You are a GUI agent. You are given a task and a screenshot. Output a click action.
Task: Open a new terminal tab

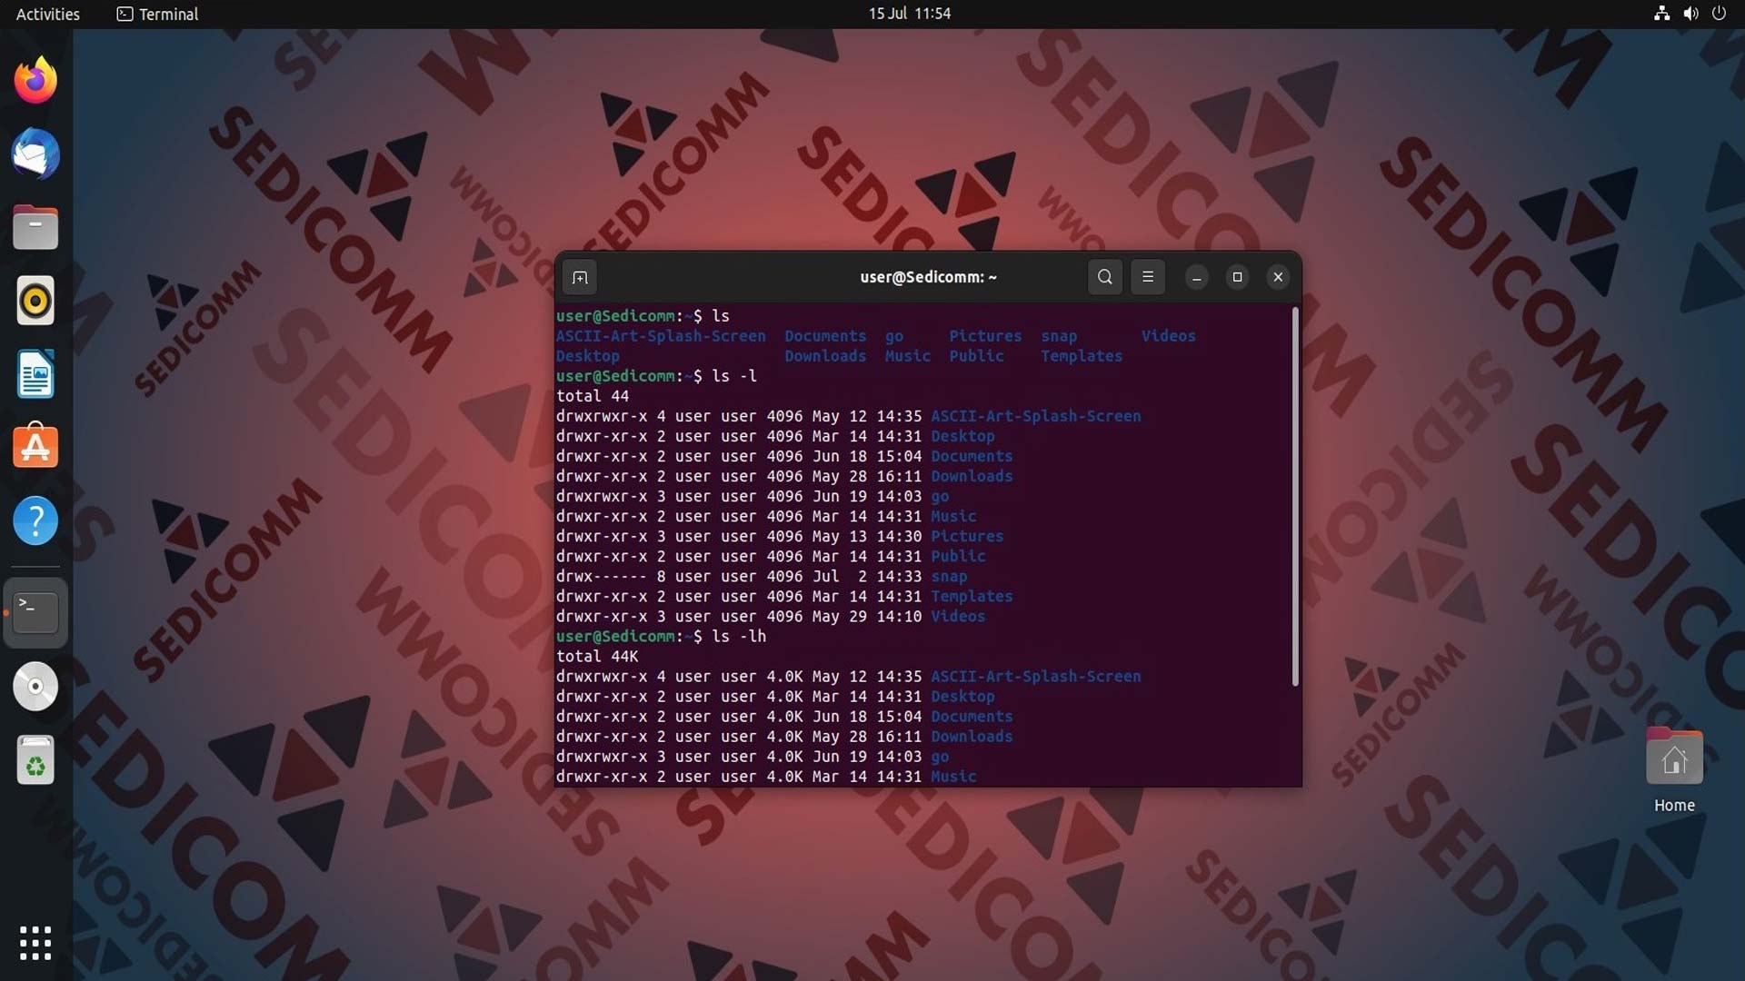coord(580,277)
